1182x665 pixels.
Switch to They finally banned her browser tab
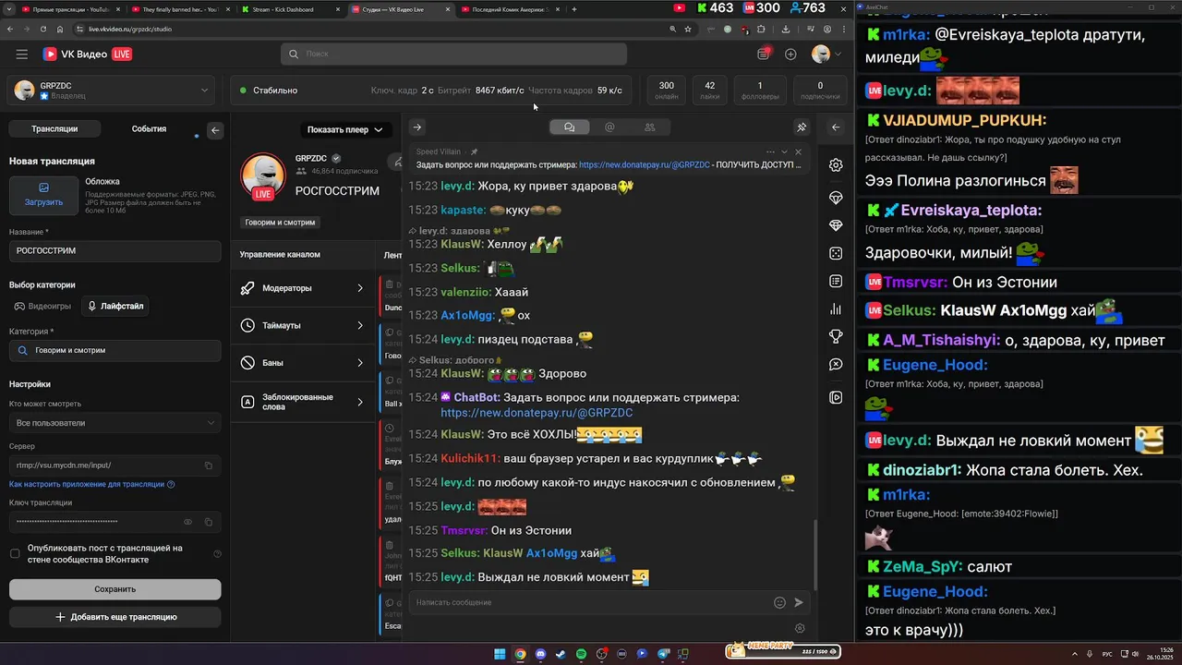pyautogui.click(x=179, y=9)
